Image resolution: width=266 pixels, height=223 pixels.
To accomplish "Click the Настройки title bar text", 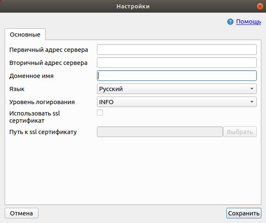I will pos(133,6).
